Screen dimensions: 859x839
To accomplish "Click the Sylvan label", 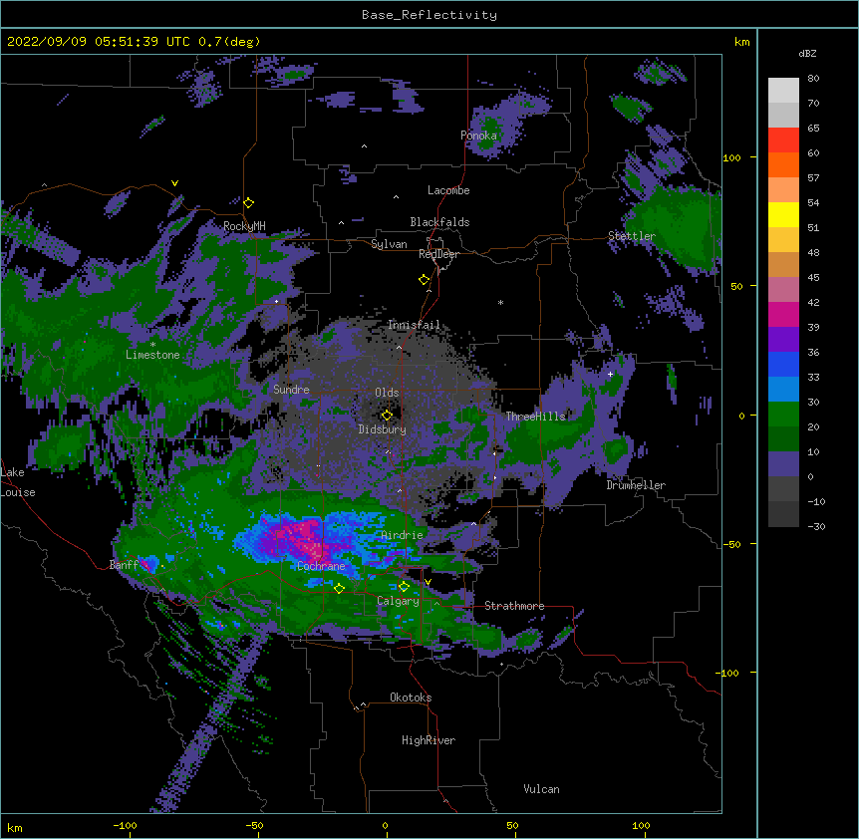I will pos(389,244).
